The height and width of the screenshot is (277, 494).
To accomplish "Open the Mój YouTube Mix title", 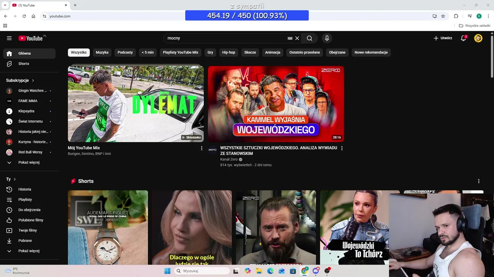I will [x=84, y=148].
